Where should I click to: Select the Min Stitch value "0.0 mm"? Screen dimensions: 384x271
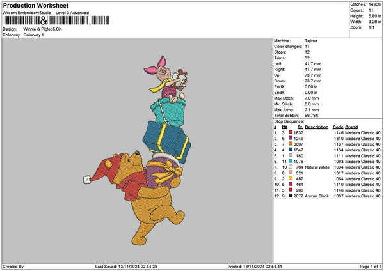coord(312,104)
